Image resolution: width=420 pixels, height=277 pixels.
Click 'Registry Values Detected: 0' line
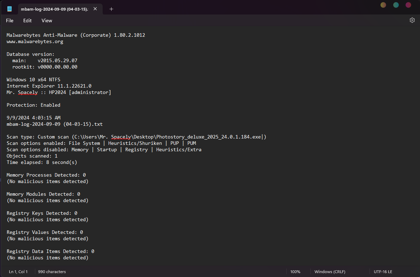coord(45,232)
